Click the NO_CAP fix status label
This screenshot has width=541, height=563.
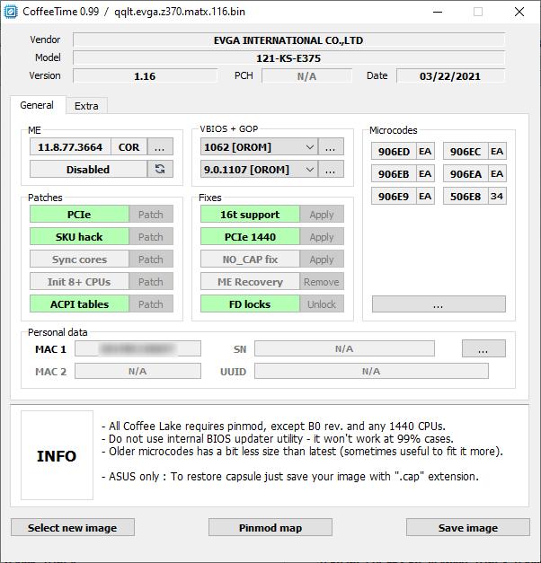[x=250, y=260]
